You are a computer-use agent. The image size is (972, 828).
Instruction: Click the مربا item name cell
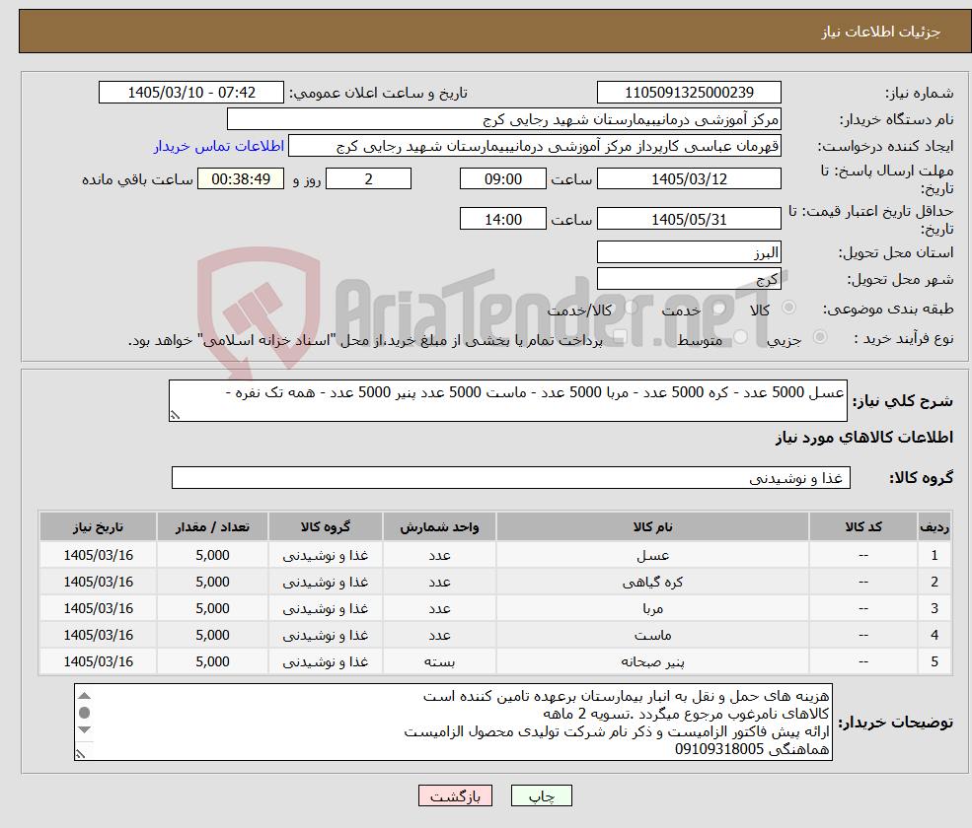(x=652, y=608)
